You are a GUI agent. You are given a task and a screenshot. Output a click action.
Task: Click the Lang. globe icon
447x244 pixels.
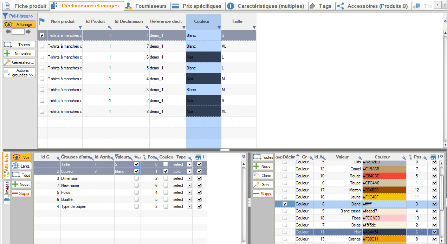coord(21,166)
